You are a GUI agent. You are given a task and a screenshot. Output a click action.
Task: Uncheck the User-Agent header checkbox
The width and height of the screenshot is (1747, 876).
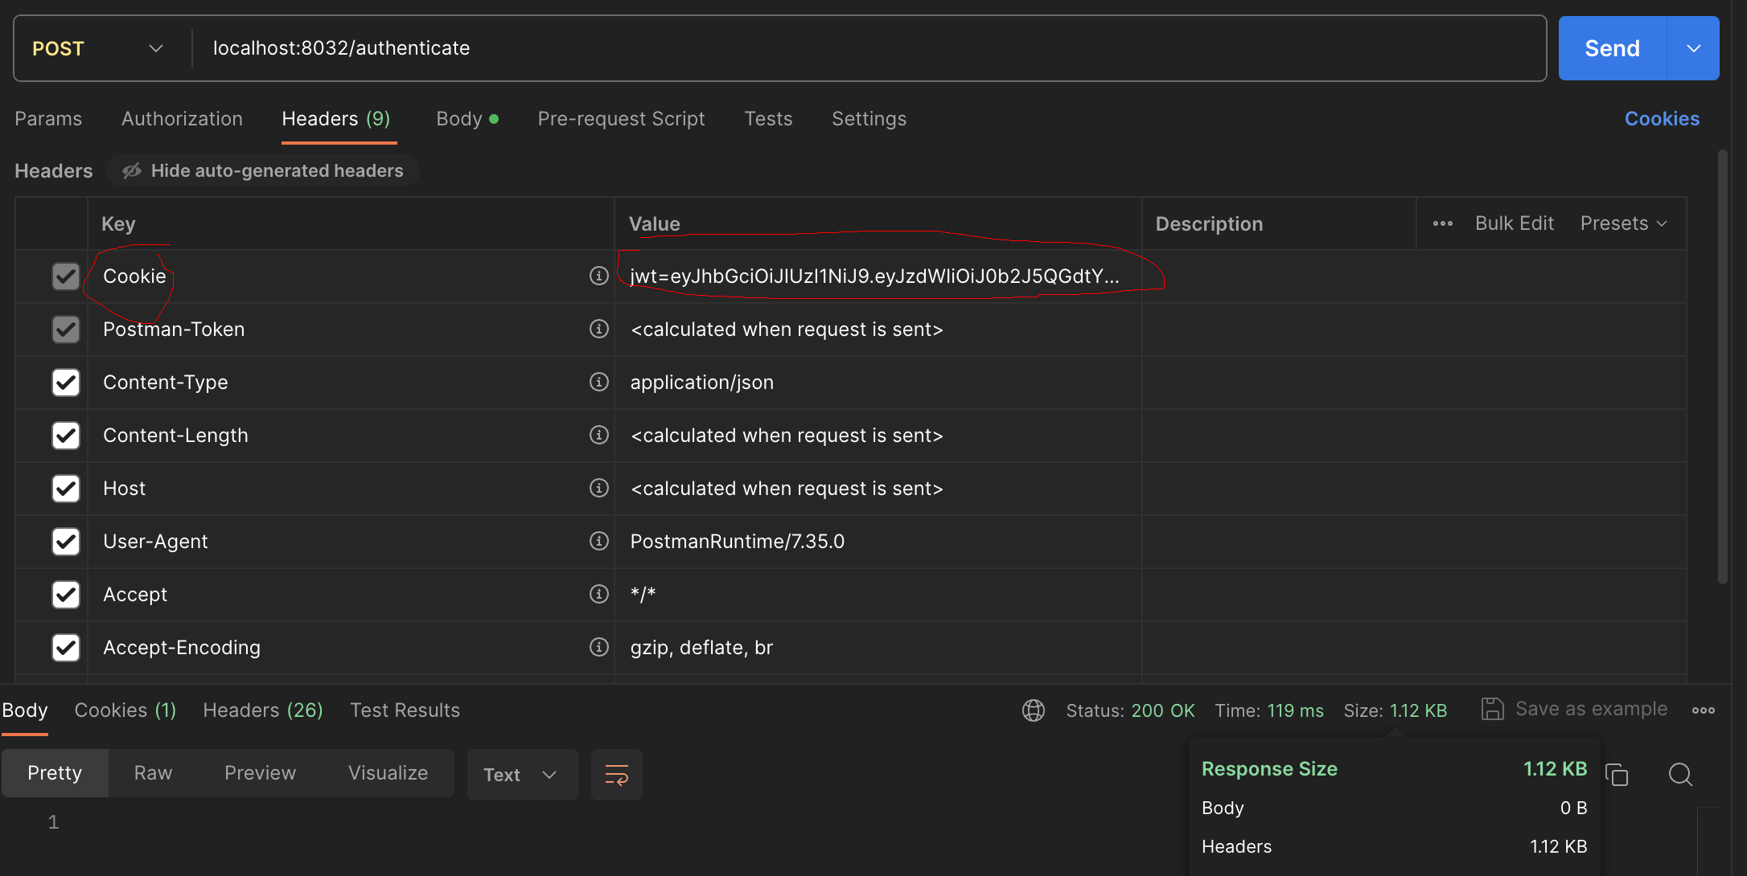66,542
